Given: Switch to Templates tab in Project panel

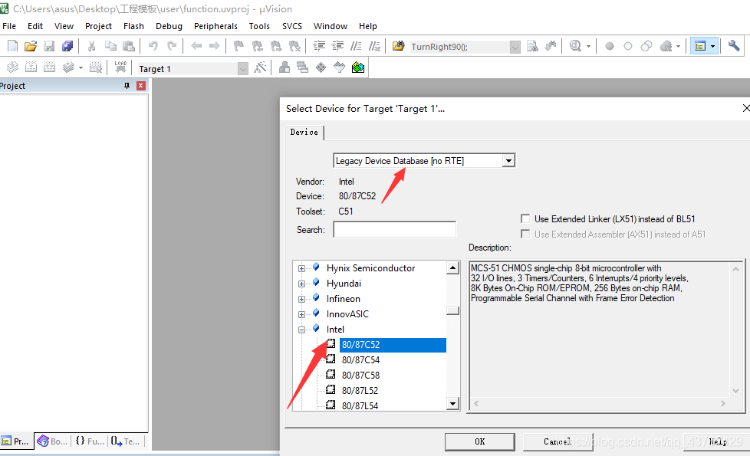Looking at the screenshot, I should coord(125,441).
